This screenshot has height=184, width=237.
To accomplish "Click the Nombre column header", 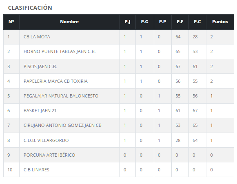I will (x=69, y=22).
